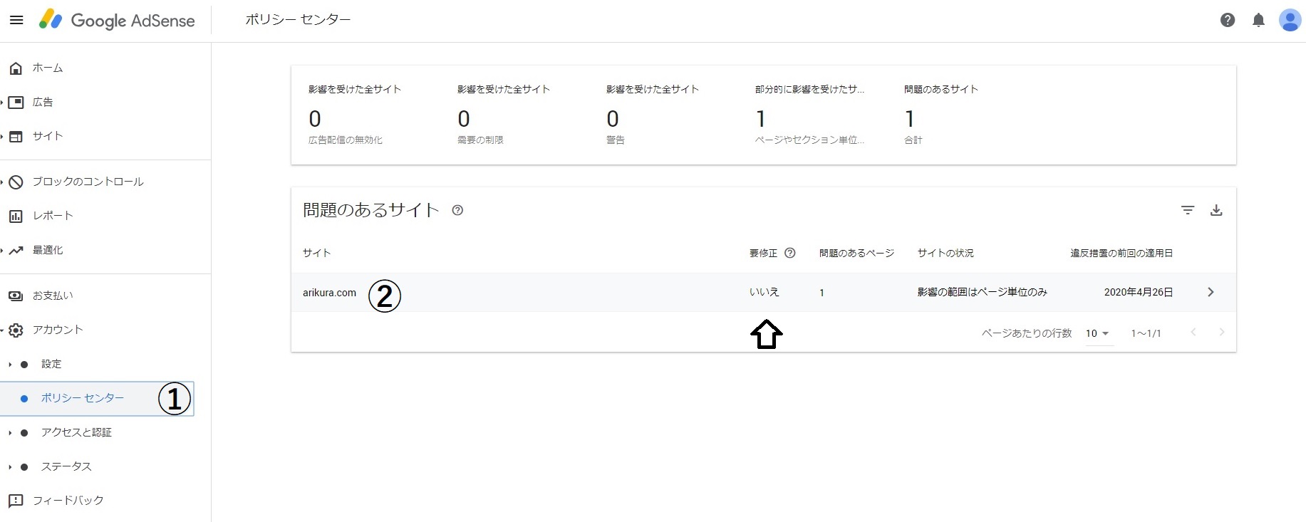Open the notifications bell
This screenshot has height=522, width=1306.
coord(1258,20)
